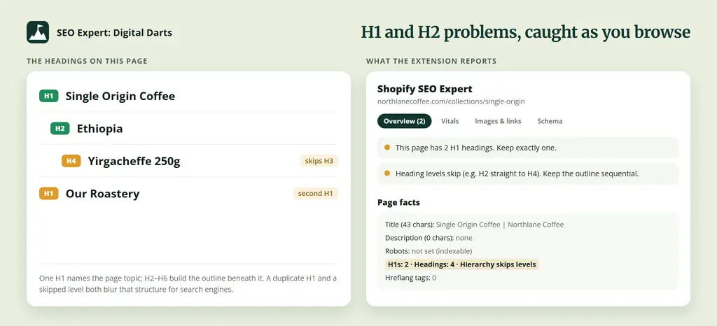Viewport: 717px width, 326px height.
Task: Click the 'One H1 names the page topic' note
Action: click(188, 283)
